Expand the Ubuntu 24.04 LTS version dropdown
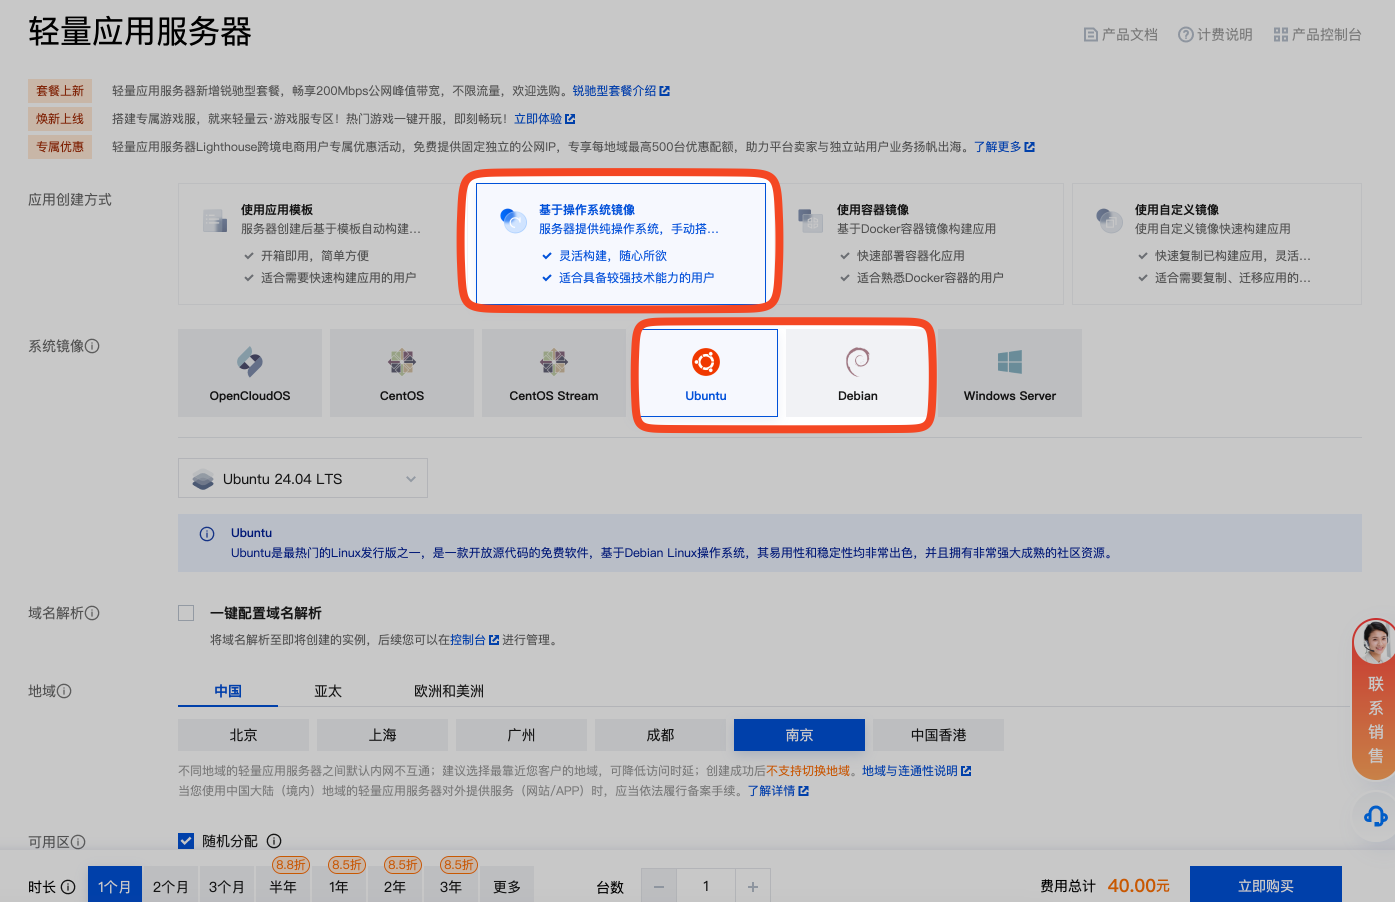Viewport: 1395px width, 902px height. (x=302, y=478)
